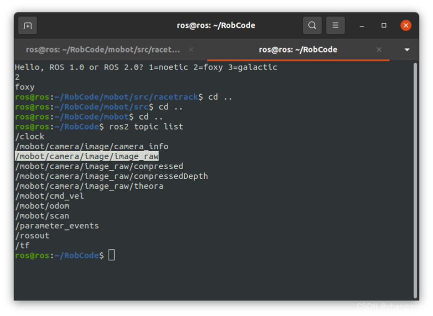Open a new terminal tab
The image size is (433, 316).
[x=29, y=25]
